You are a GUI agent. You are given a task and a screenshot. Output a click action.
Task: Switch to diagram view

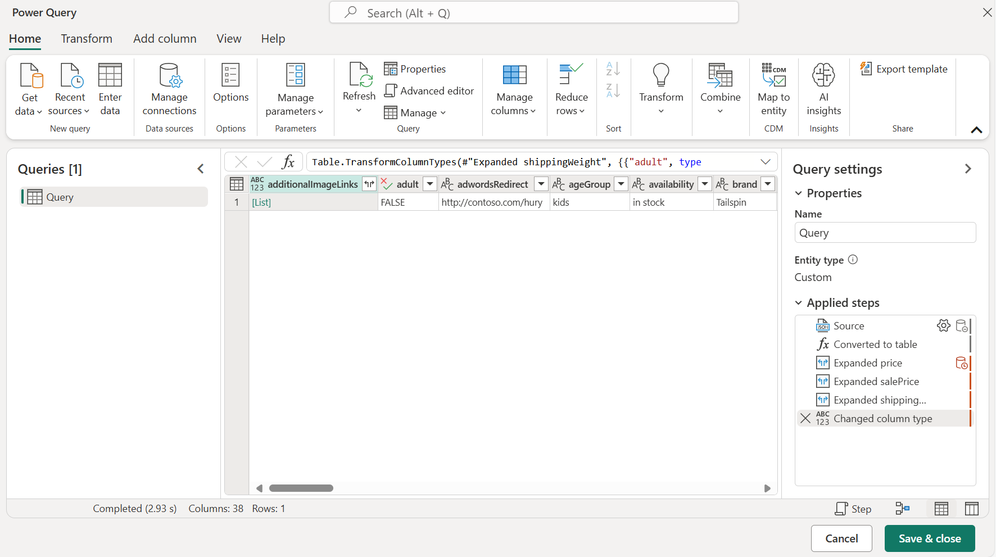[x=903, y=509]
